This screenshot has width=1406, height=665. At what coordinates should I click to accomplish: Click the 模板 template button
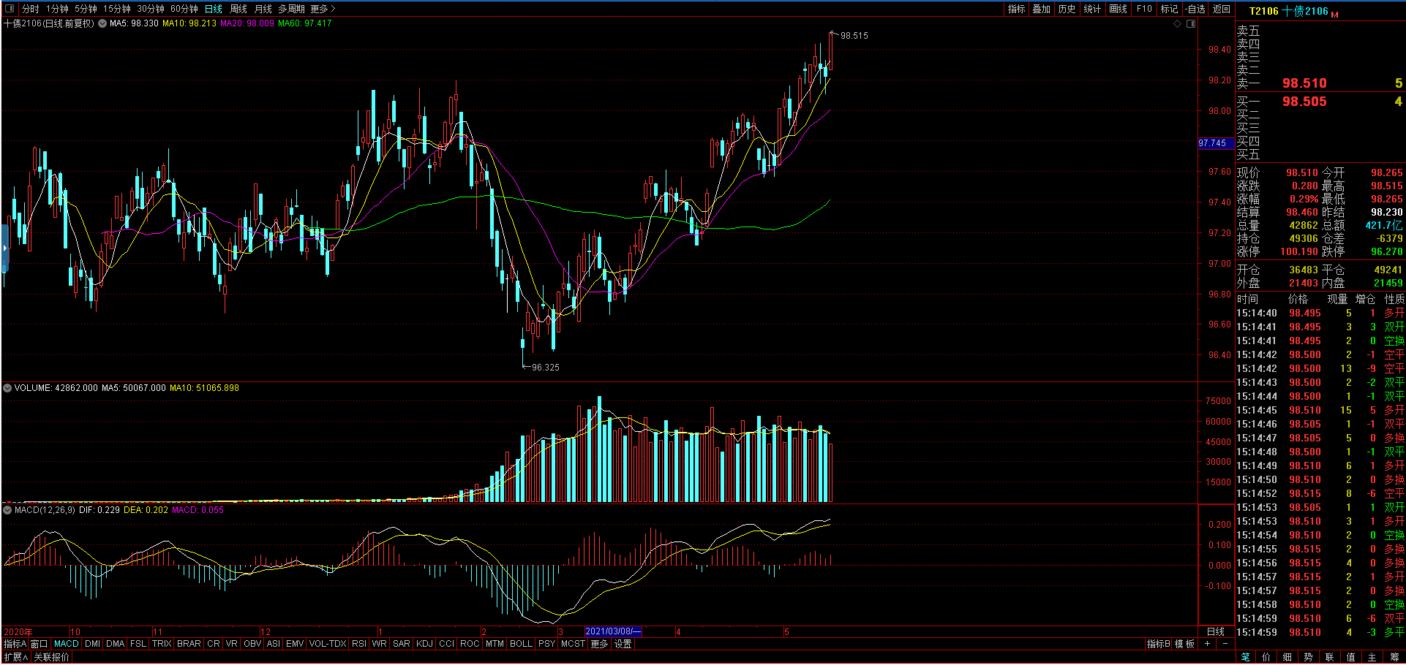point(1184,644)
